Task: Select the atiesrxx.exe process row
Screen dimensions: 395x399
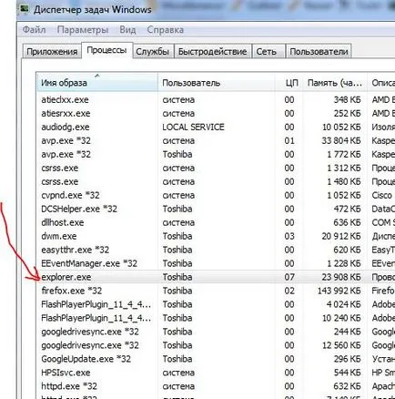Action: tap(216, 113)
